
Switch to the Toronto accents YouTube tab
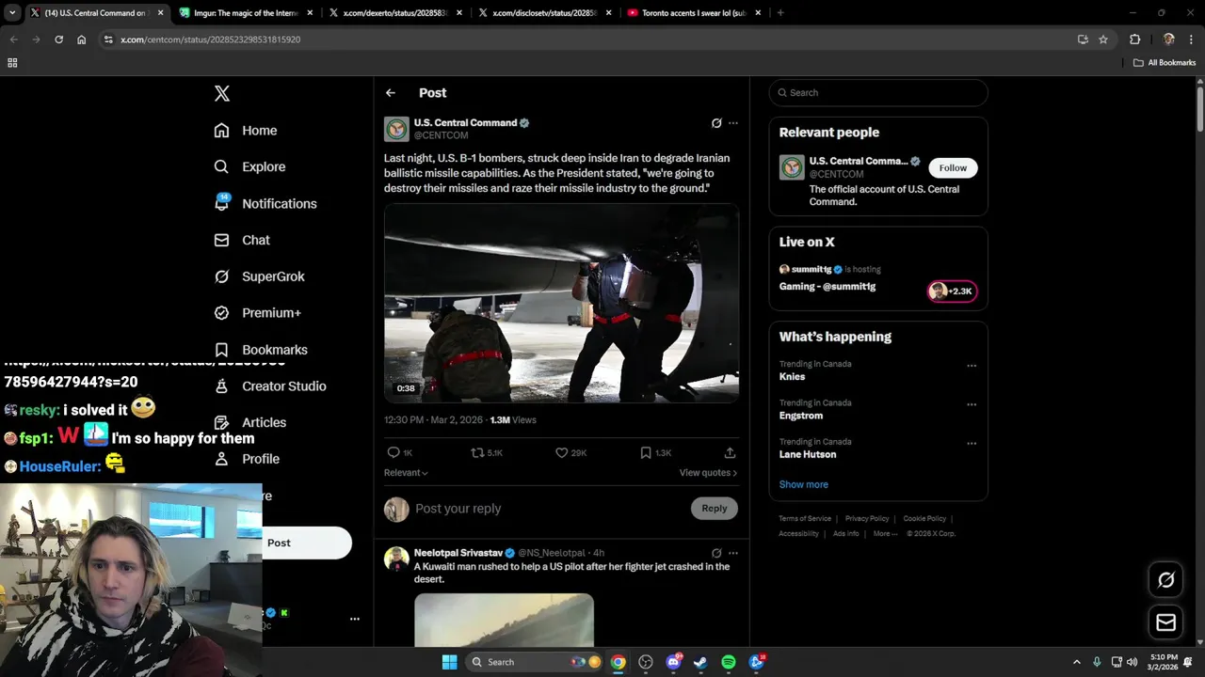(694, 13)
